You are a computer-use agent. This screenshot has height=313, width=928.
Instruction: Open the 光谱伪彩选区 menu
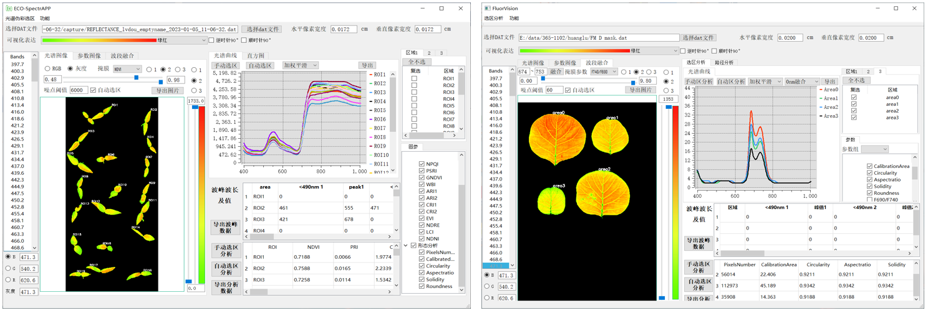pos(20,19)
